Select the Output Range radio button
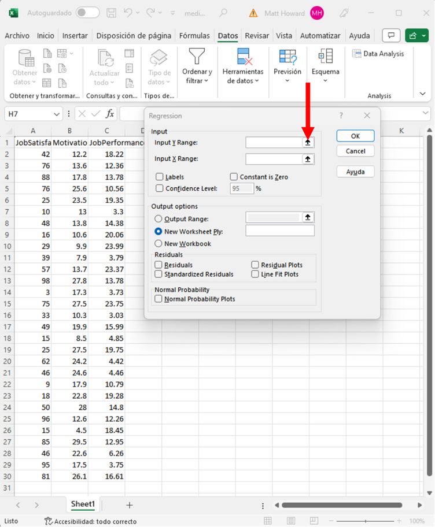Image resolution: width=435 pixels, height=527 pixels. coord(158,219)
